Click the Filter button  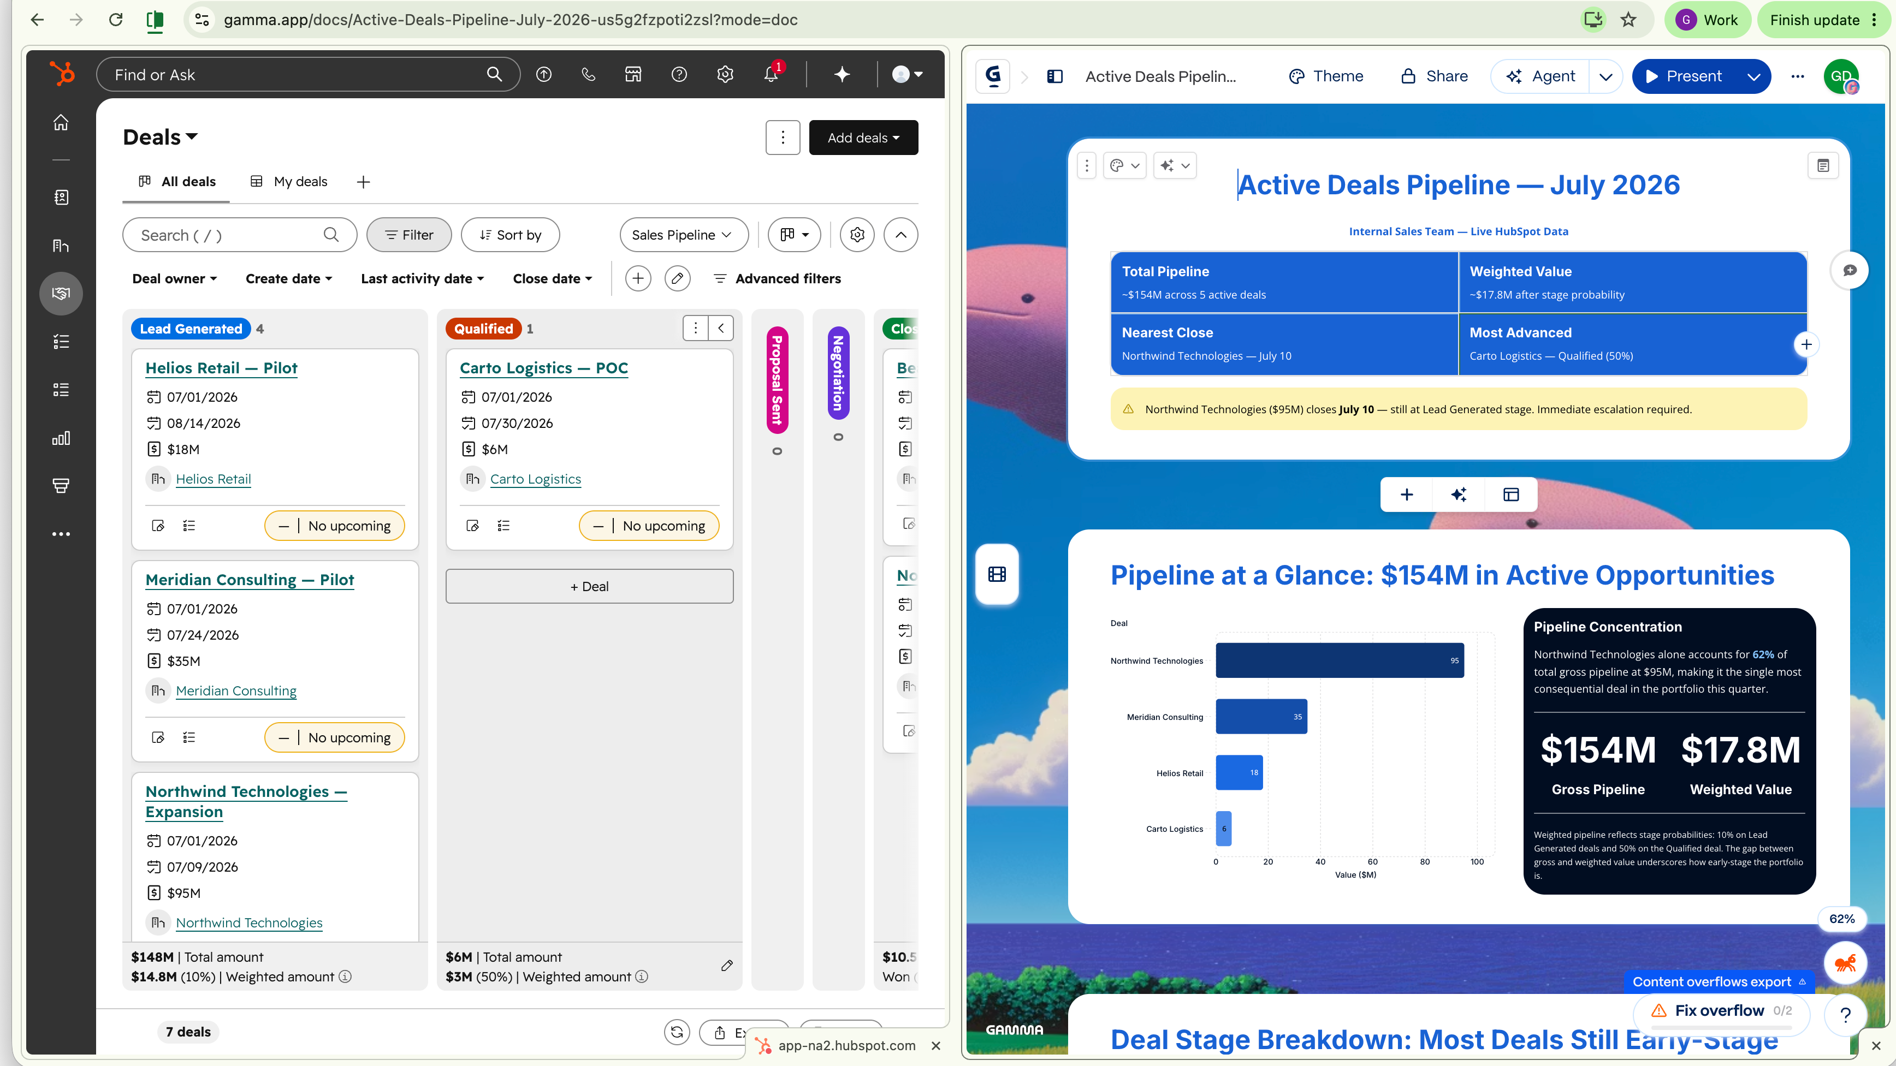pyautogui.click(x=409, y=235)
